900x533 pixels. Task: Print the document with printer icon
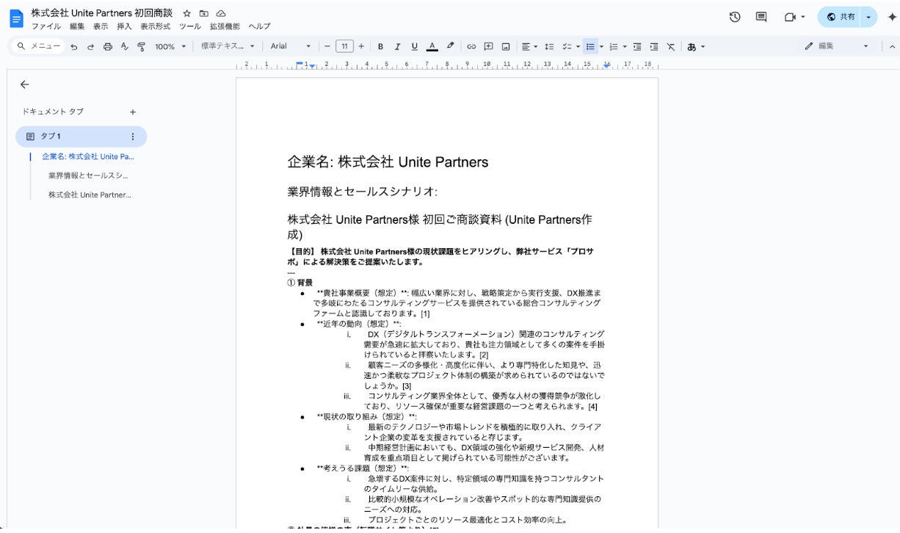click(x=108, y=46)
